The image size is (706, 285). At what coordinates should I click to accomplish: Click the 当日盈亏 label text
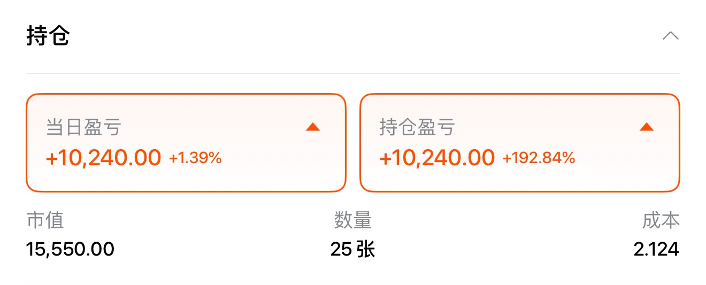click(83, 127)
